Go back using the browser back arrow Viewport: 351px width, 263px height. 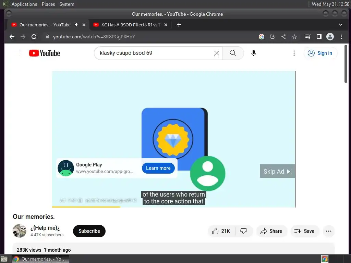pos(12,37)
